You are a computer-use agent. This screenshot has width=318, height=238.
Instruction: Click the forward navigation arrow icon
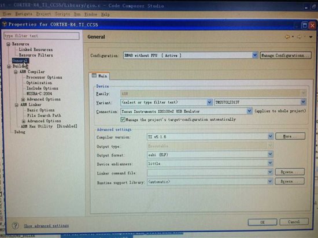coord(299,37)
